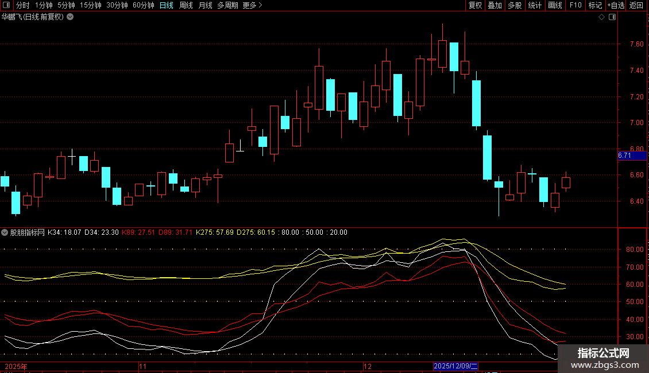Screen dimensions: 649x373
Task: Click the tallest candlestick at the price peak
Action: tap(442, 54)
